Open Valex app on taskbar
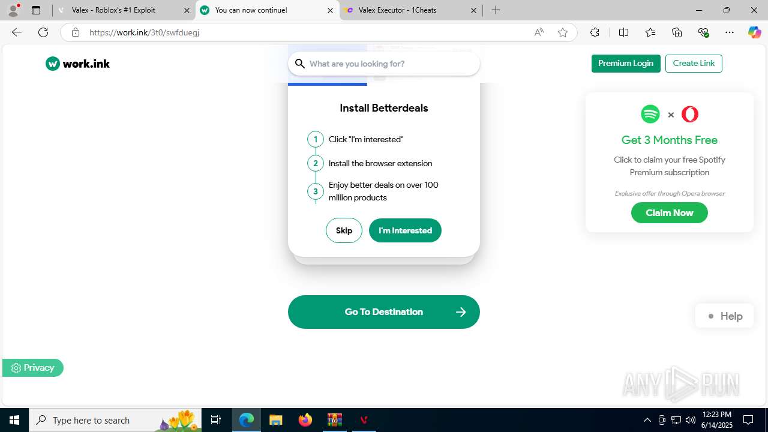Image resolution: width=768 pixels, height=432 pixels. (364, 420)
